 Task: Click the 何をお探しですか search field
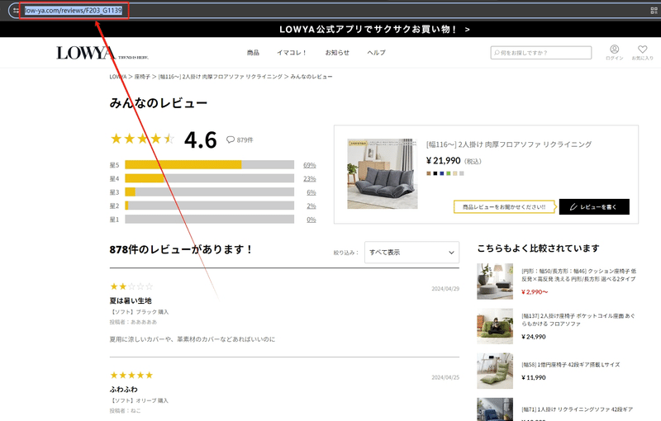tap(541, 53)
